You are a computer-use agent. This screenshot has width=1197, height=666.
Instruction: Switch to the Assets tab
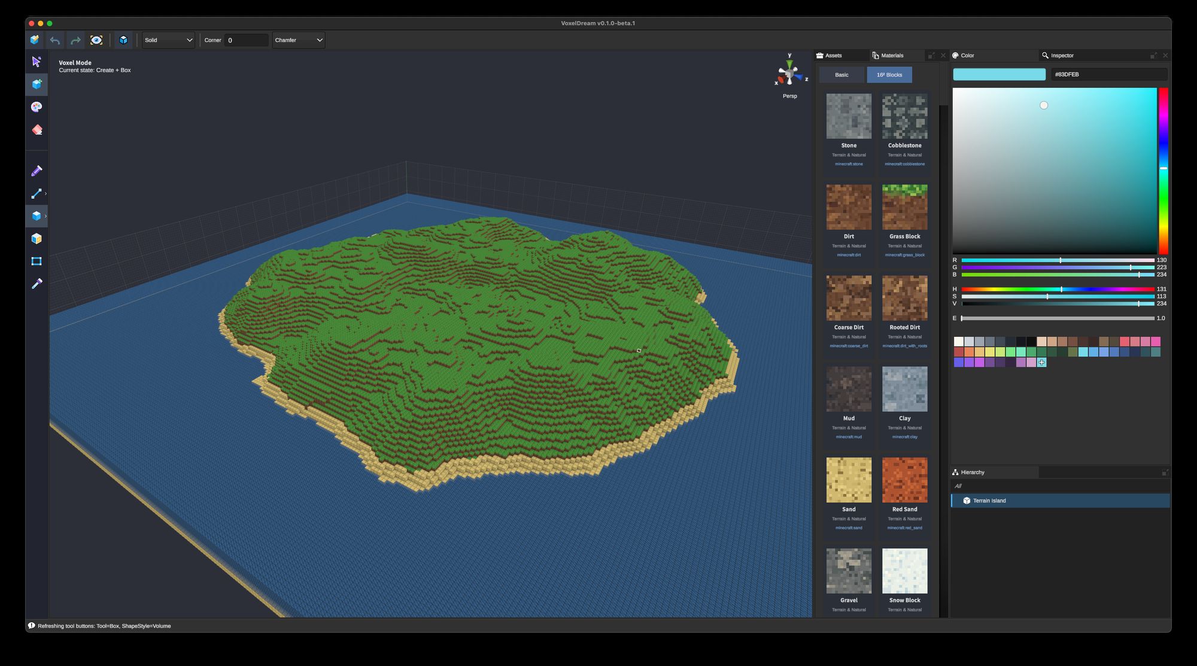(x=841, y=56)
